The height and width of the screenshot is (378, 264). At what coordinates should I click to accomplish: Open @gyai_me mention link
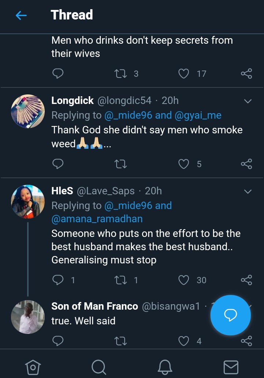pyautogui.click(x=198, y=115)
